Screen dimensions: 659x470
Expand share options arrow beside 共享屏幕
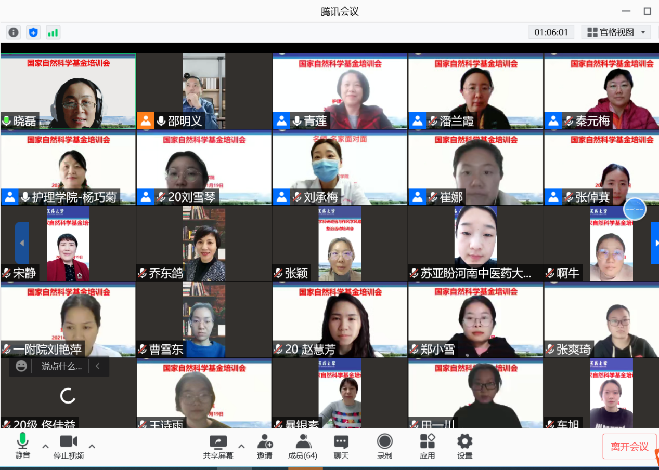pyautogui.click(x=241, y=446)
